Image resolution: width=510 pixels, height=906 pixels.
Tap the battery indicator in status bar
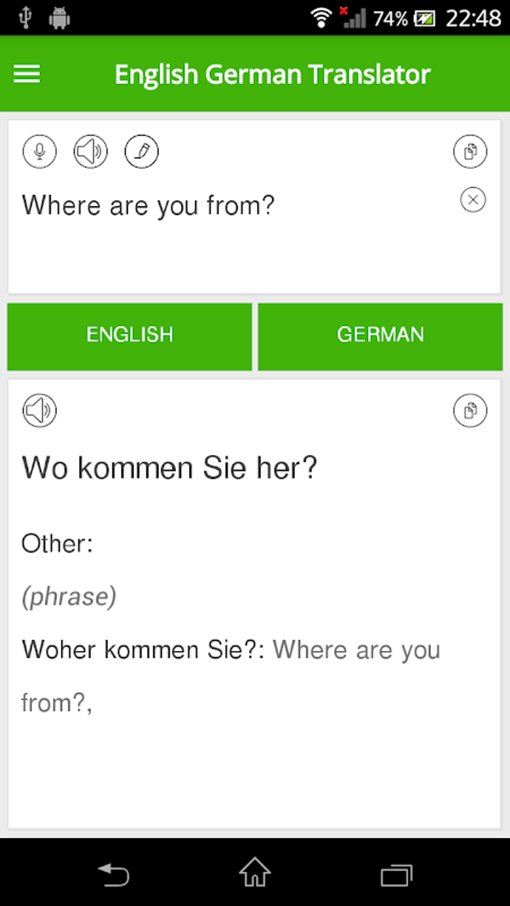point(424,19)
